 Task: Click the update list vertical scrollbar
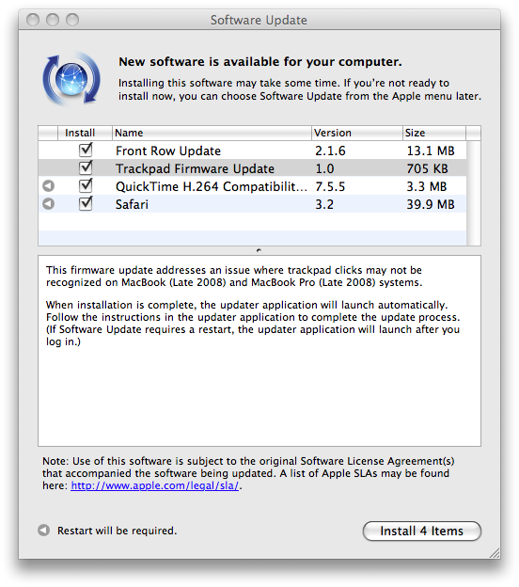(x=473, y=193)
